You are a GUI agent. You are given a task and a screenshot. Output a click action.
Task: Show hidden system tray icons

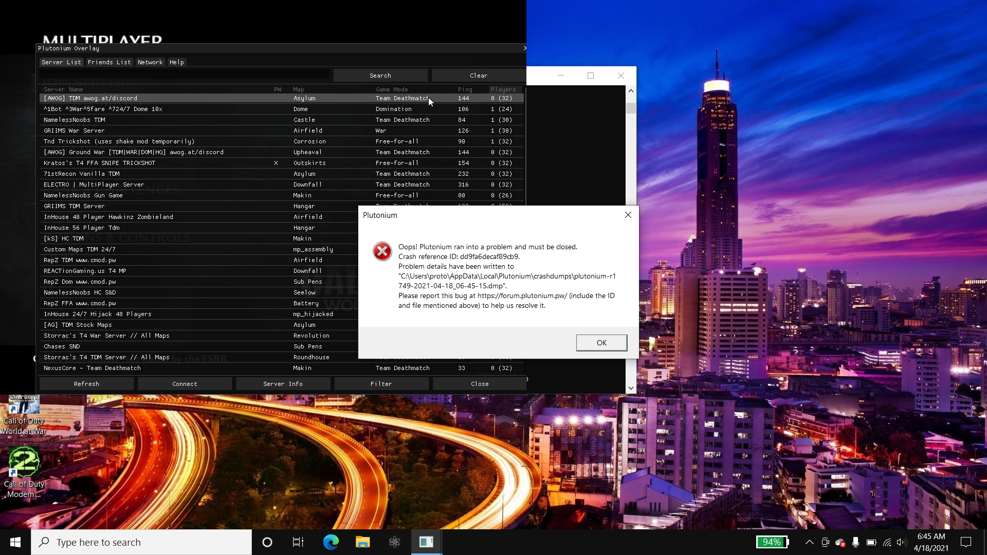coord(809,542)
